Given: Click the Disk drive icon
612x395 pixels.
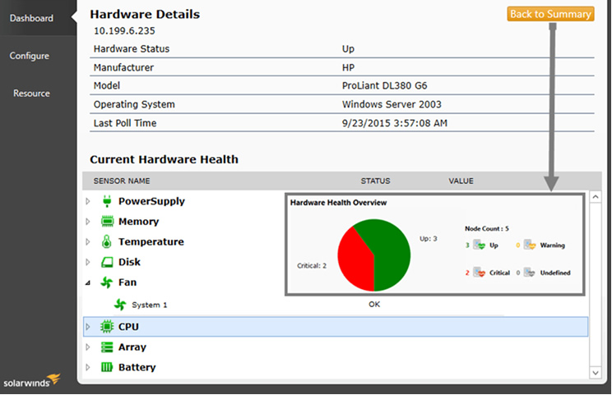Looking at the screenshot, I should [107, 262].
